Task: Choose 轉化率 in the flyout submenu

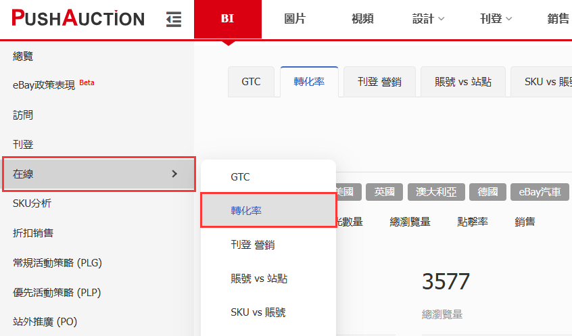Action: (x=247, y=210)
